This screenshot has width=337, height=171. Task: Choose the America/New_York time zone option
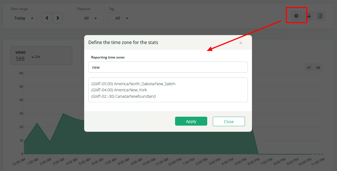click(119, 90)
